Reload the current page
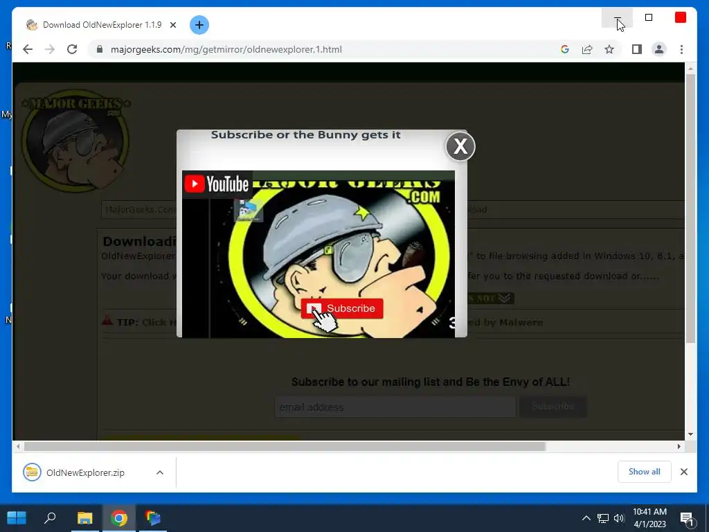Screen dimensions: 709x532 tap(72, 49)
